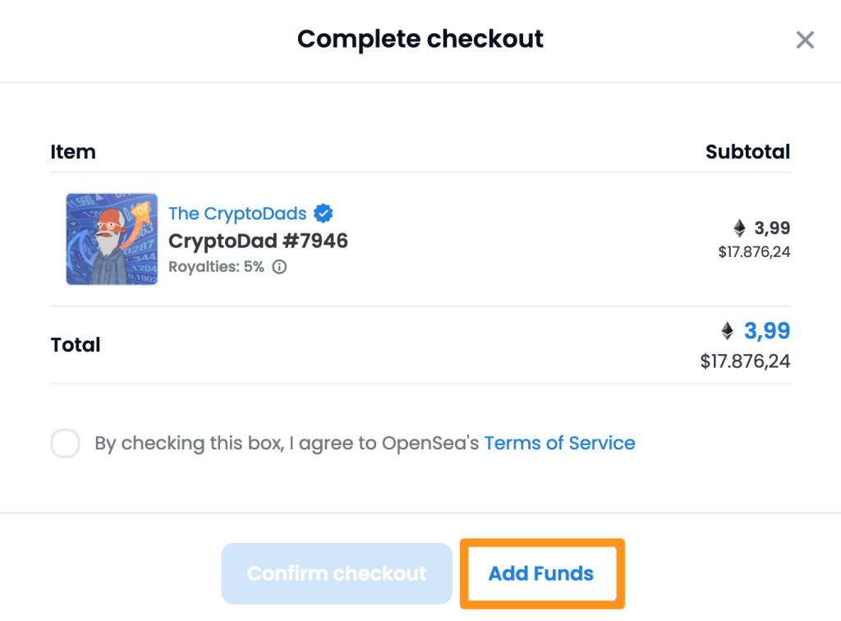The image size is (841, 621).
Task: Check the Terms of Service agreement box
Action: pos(65,444)
